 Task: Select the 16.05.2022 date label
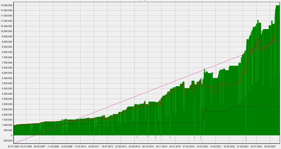pyautogui.click(x=229, y=147)
